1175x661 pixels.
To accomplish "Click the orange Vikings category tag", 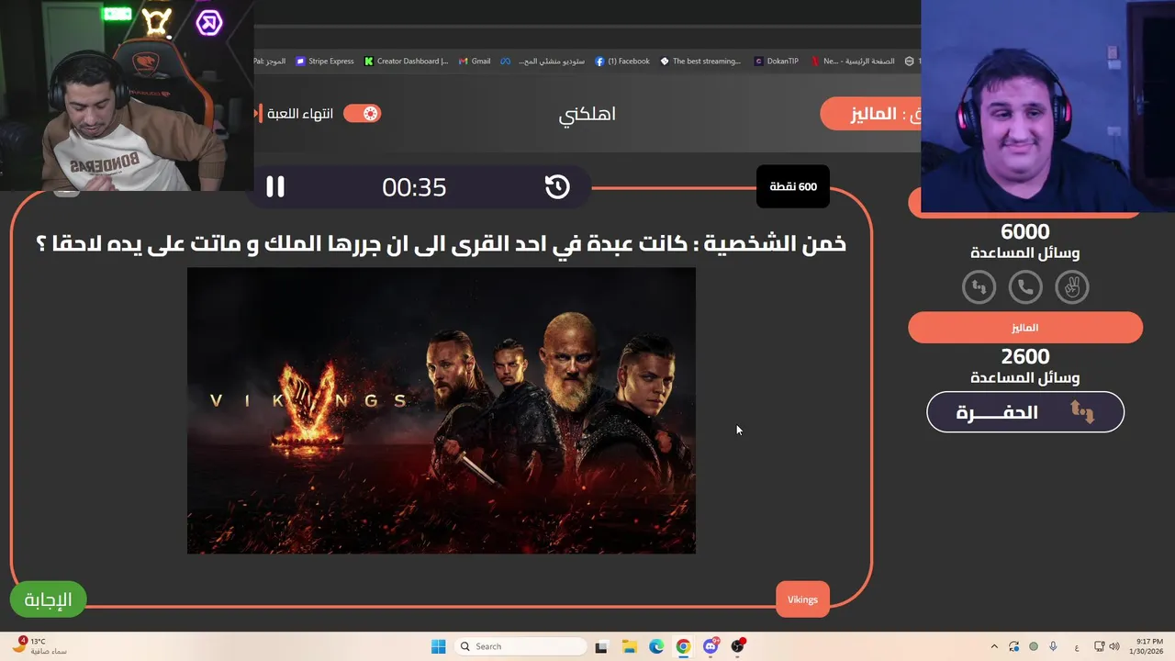I will pyautogui.click(x=802, y=599).
